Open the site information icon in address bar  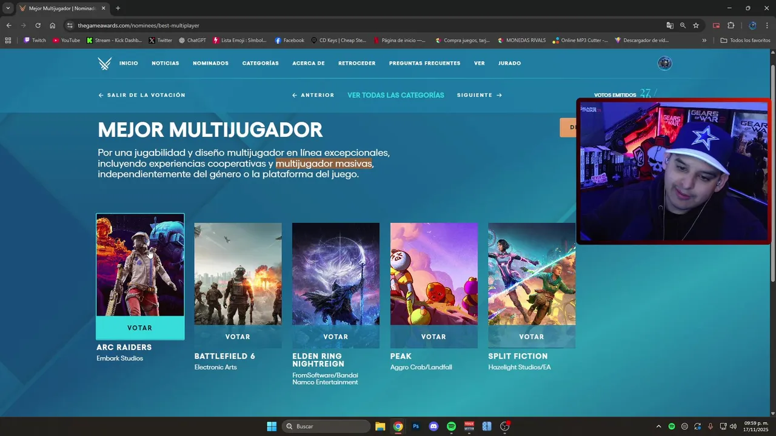click(x=70, y=25)
